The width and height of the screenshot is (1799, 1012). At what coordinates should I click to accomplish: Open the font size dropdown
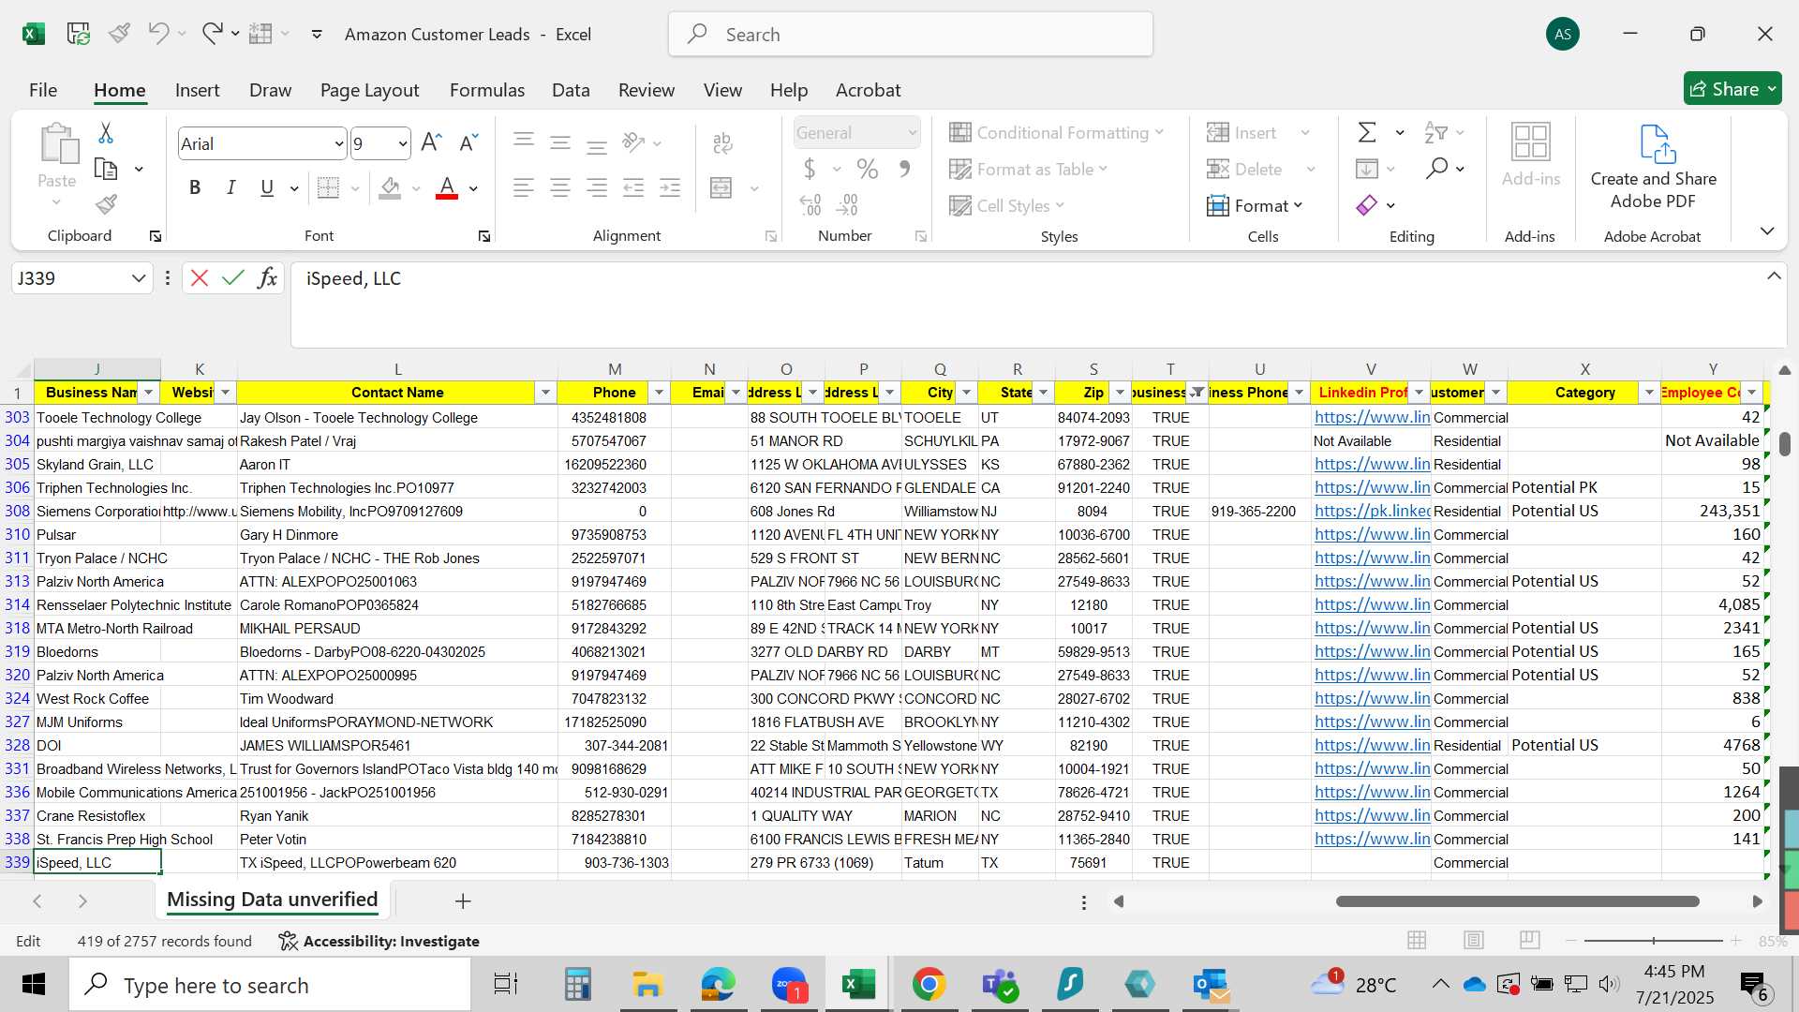point(403,143)
